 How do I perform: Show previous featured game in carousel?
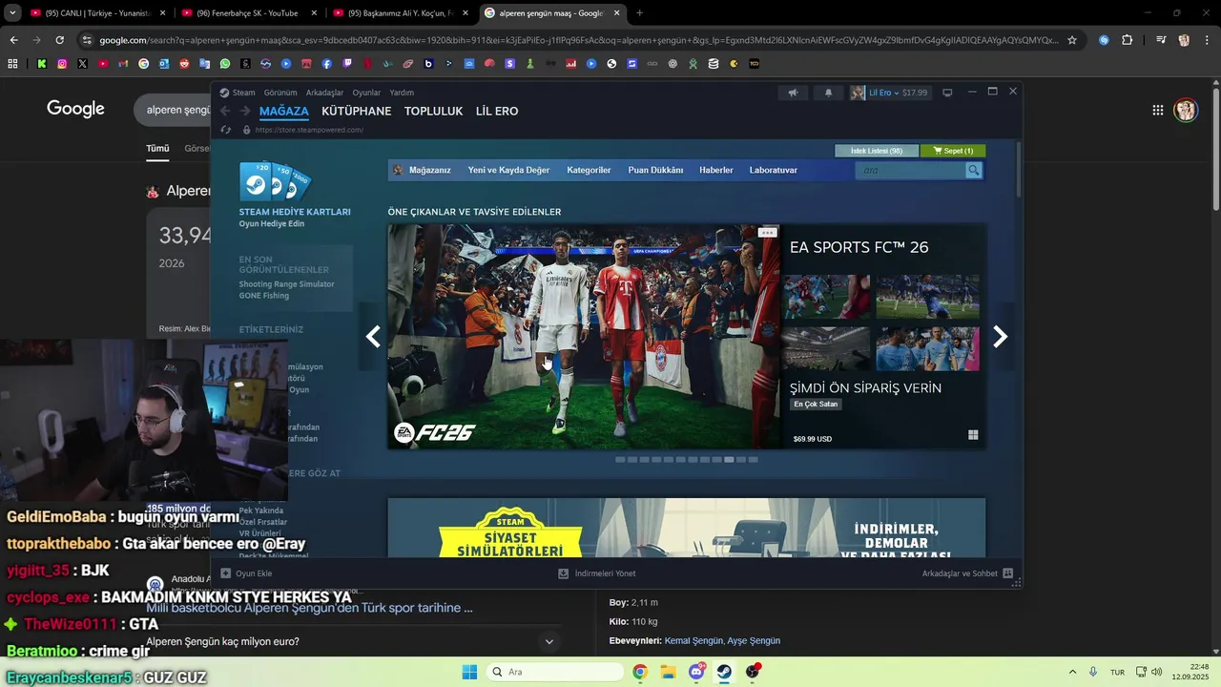pos(373,336)
